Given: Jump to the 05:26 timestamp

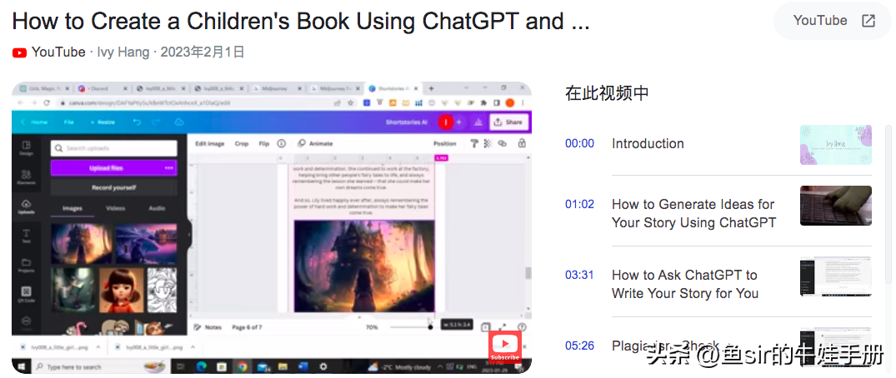Looking at the screenshot, I should [x=579, y=346].
